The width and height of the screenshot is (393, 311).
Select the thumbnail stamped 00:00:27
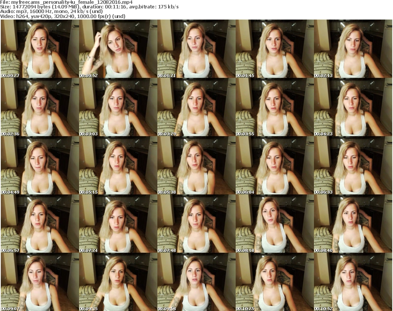[40, 49]
